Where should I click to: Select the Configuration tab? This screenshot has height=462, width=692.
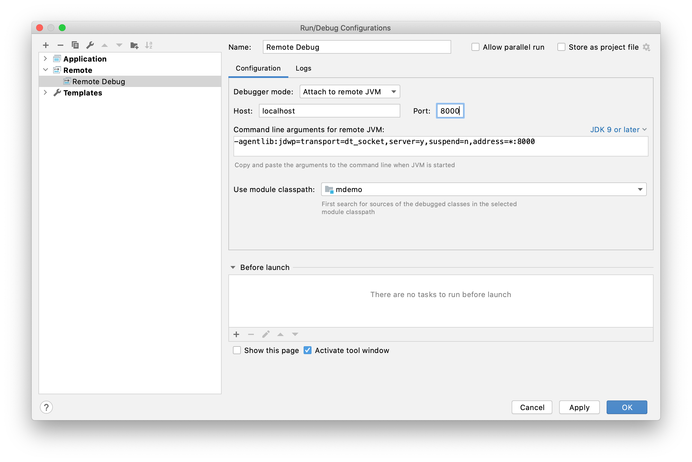[x=258, y=68]
